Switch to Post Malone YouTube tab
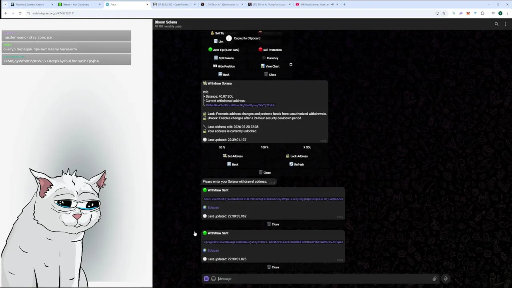This screenshot has width=512, height=288. 316,4
